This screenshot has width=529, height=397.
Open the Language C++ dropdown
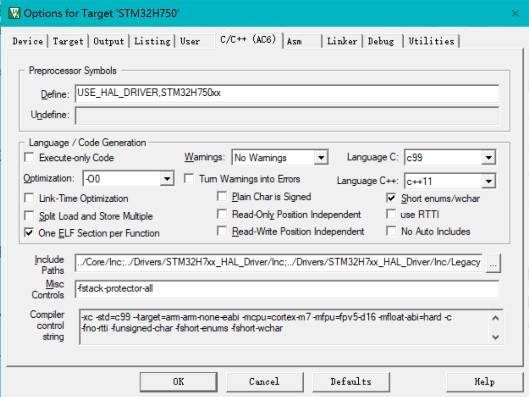coord(450,181)
